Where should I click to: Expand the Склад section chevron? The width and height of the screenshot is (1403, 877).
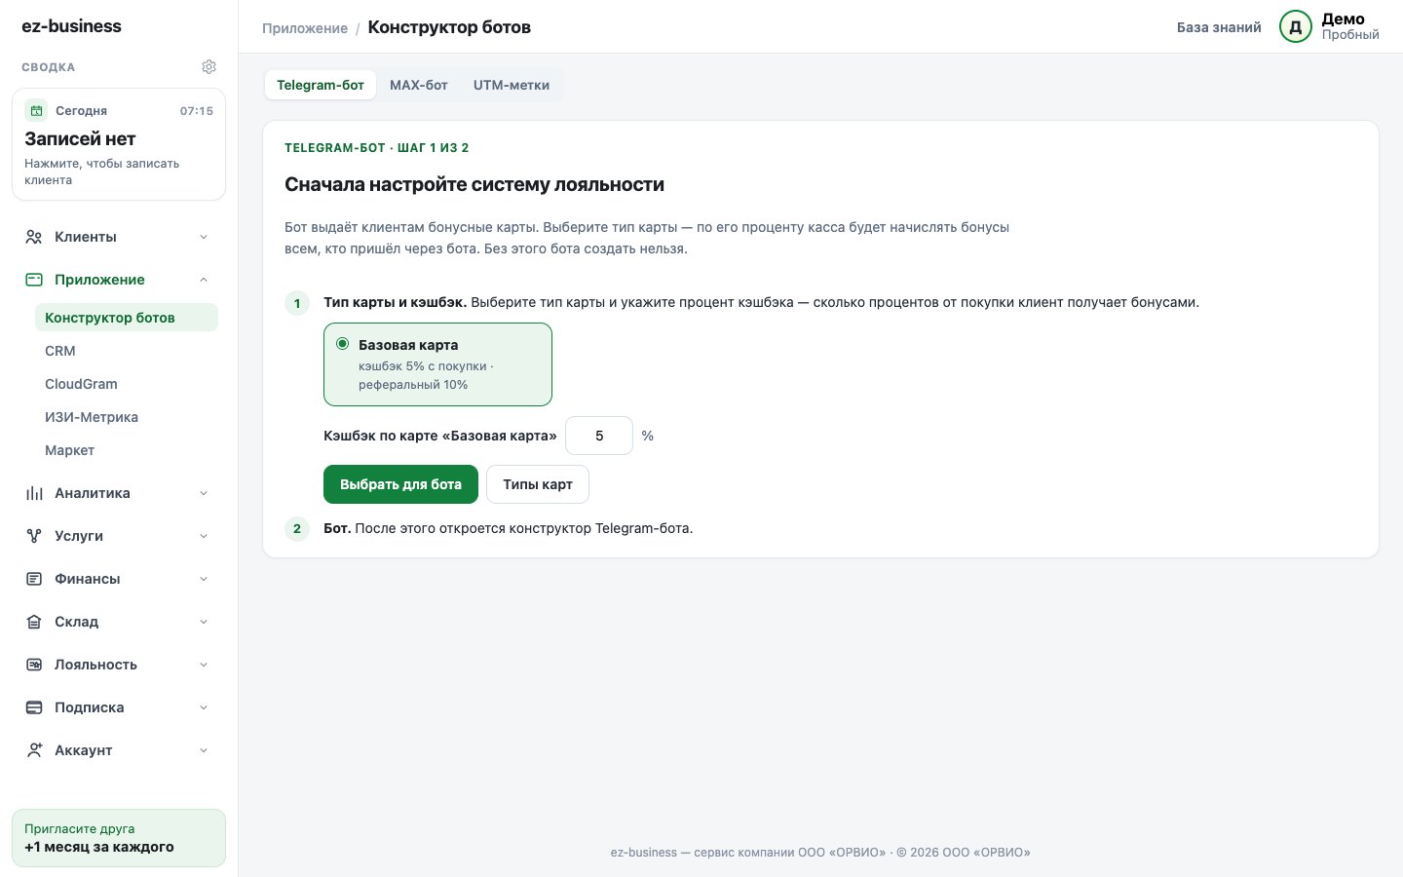coord(204,622)
